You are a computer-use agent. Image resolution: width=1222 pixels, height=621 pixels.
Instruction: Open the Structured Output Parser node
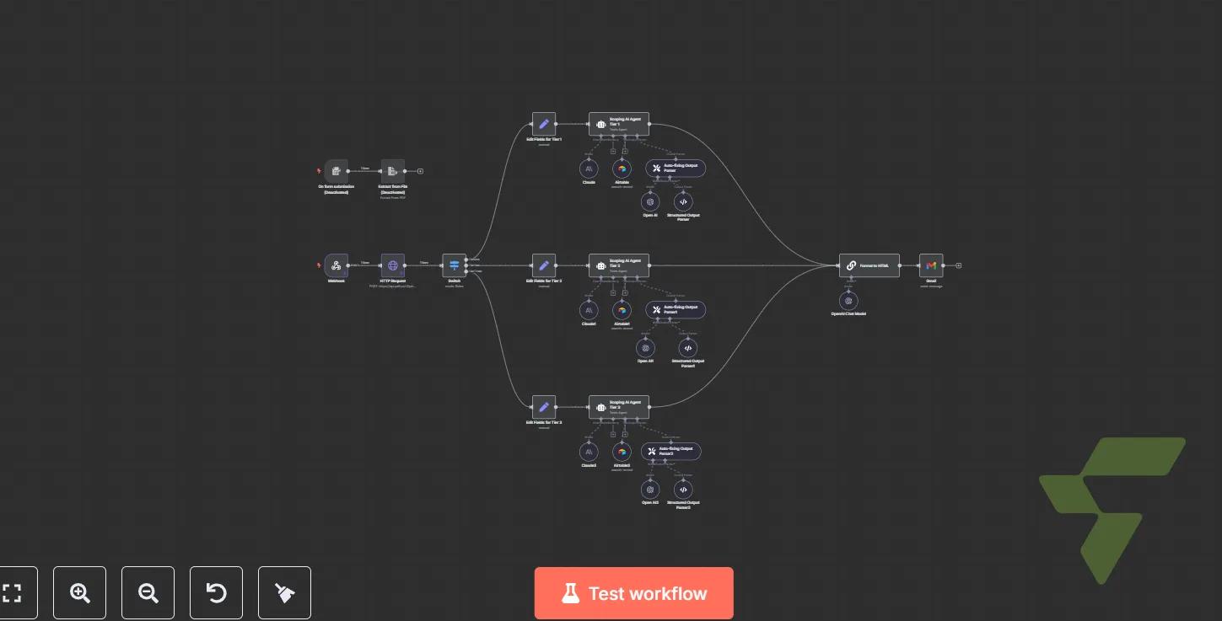683,202
